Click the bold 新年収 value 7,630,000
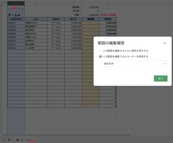 (108, 34)
